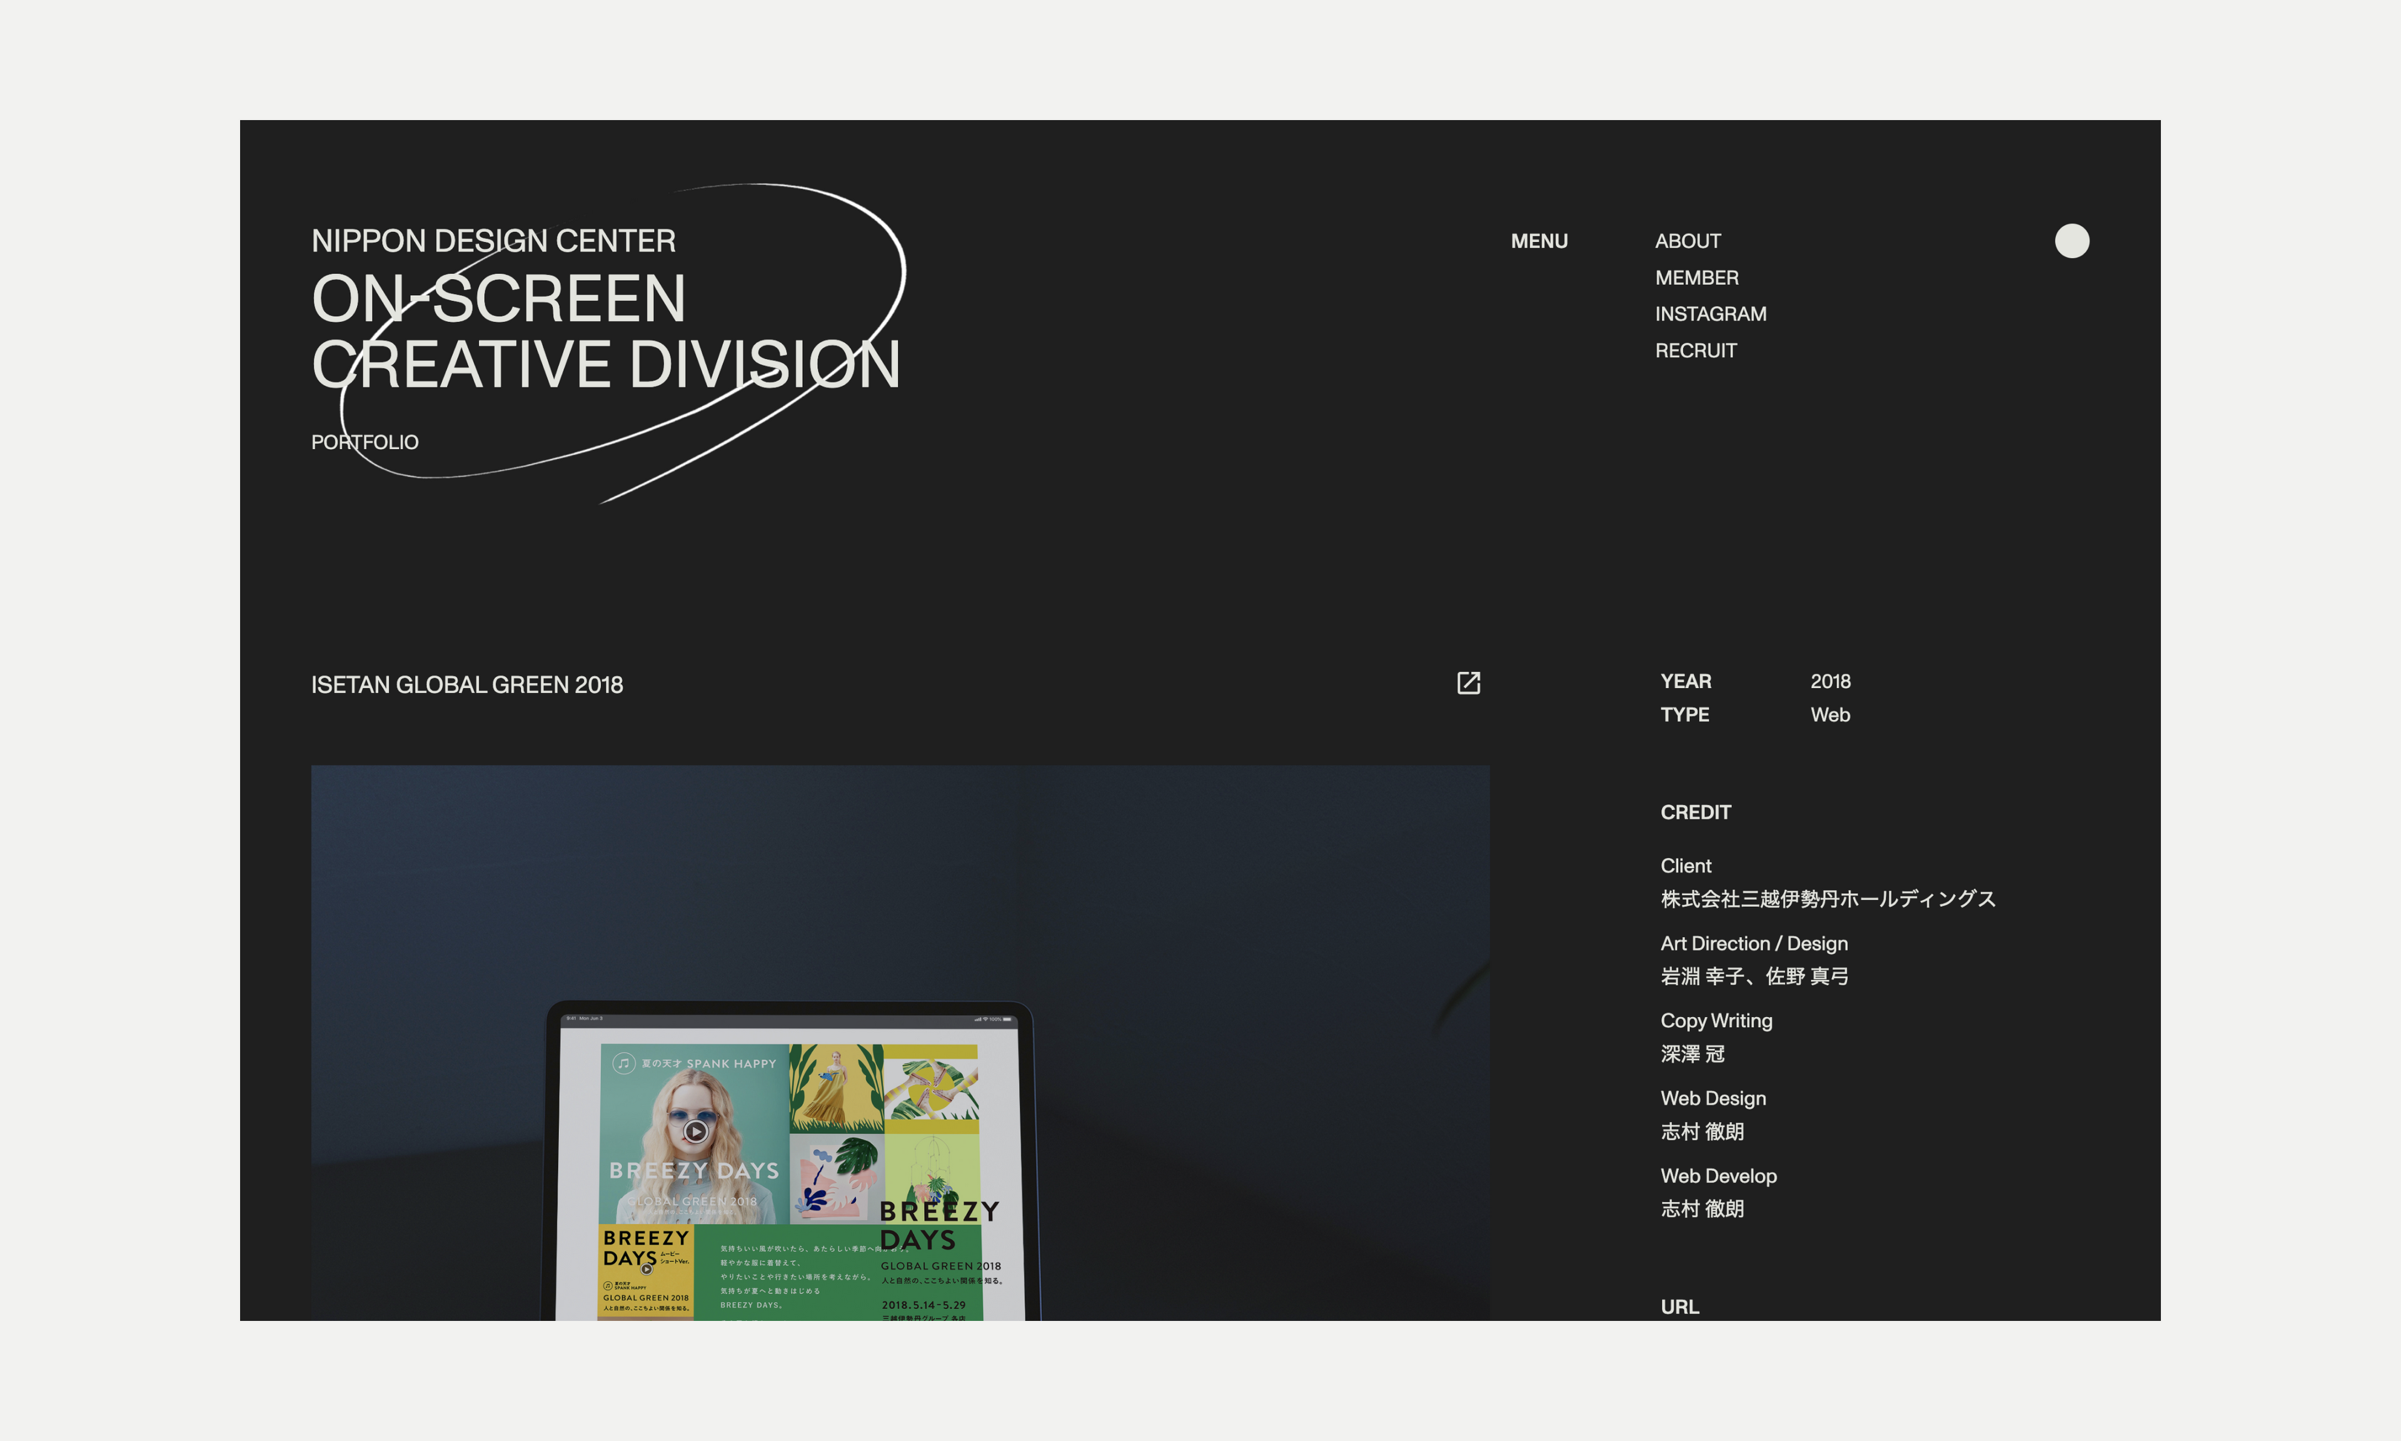This screenshot has height=1441, width=2401.
Task: Click the copywriter name 深澤 冠
Action: click(x=1693, y=1054)
